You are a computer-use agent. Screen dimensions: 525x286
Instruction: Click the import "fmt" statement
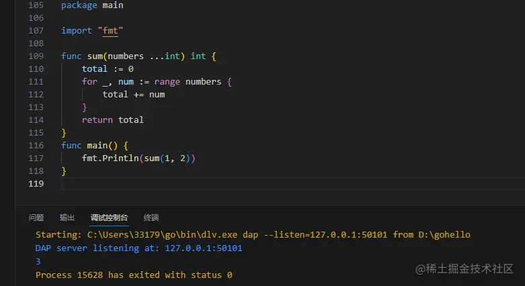tap(92, 31)
